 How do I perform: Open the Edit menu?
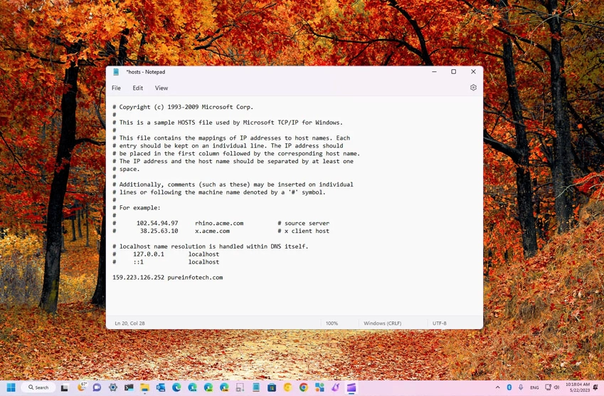(137, 88)
